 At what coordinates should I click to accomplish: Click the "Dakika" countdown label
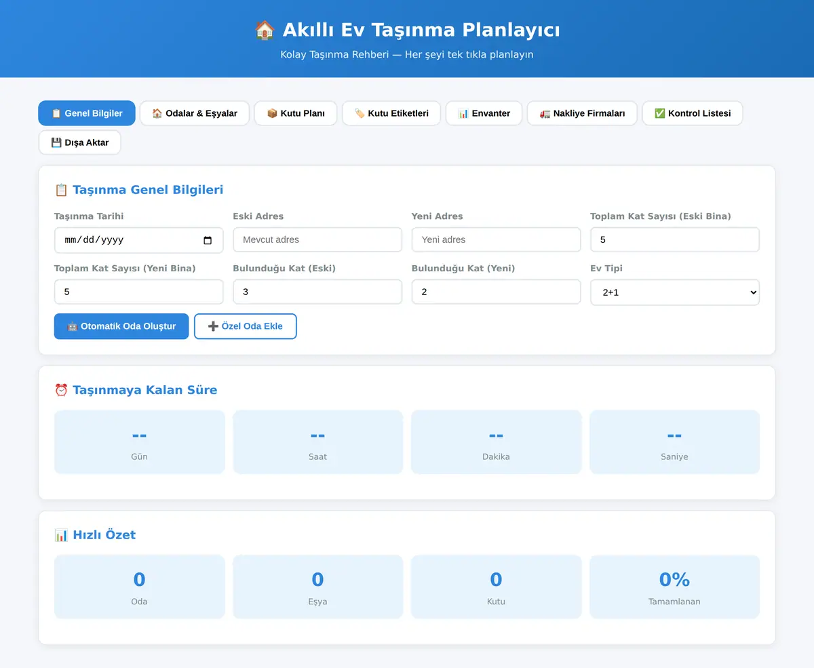click(496, 456)
